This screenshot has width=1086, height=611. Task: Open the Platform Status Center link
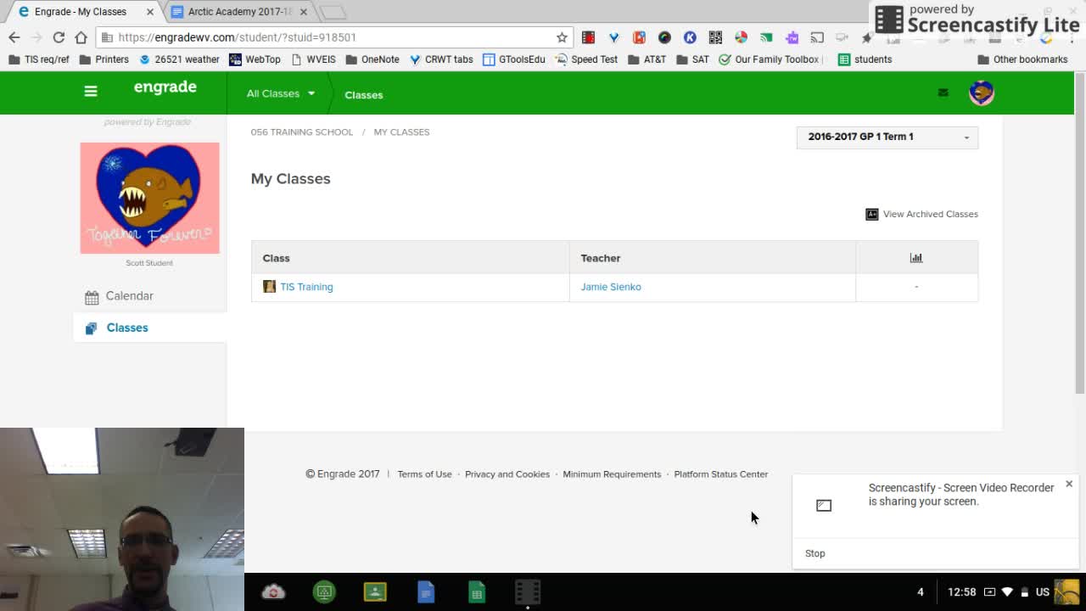721,474
